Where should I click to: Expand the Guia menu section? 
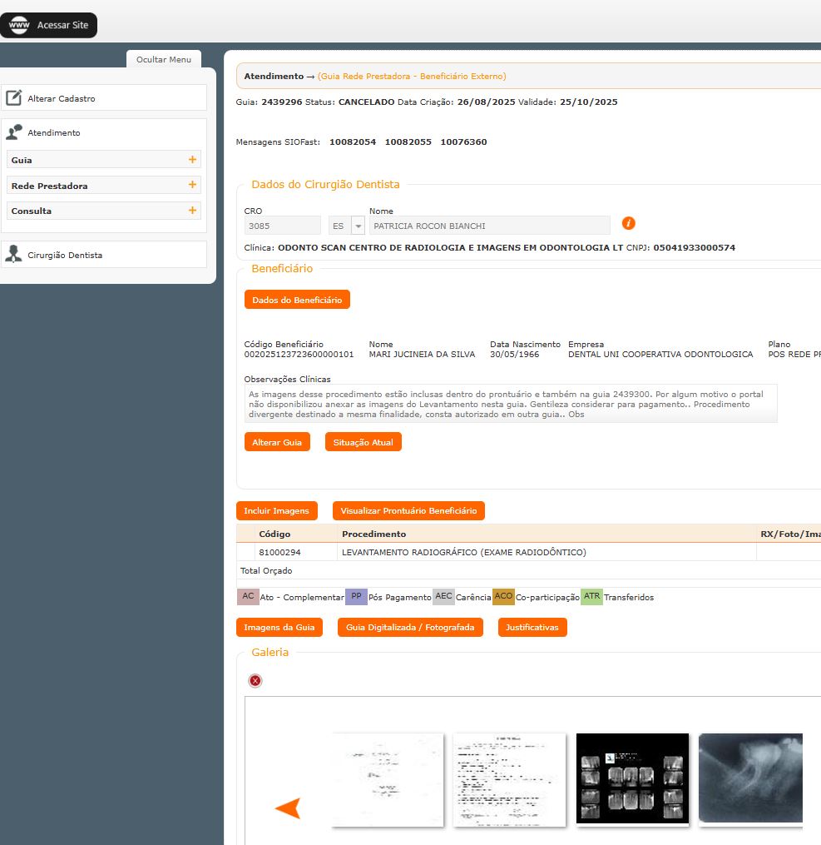tap(192, 160)
